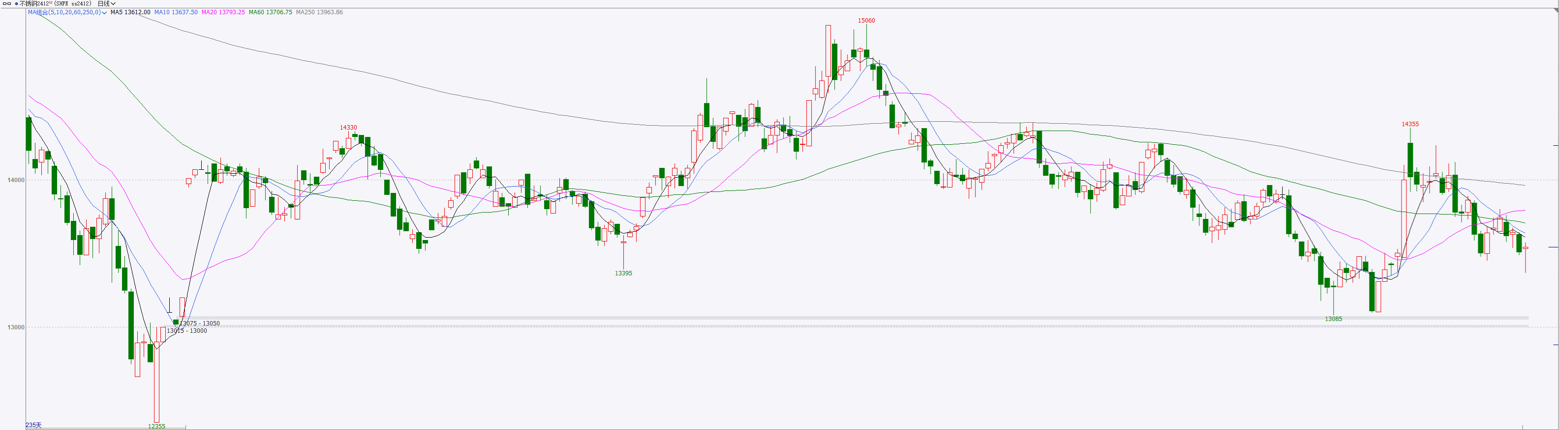Click the SHFE ss2412 contract code

point(72,3)
